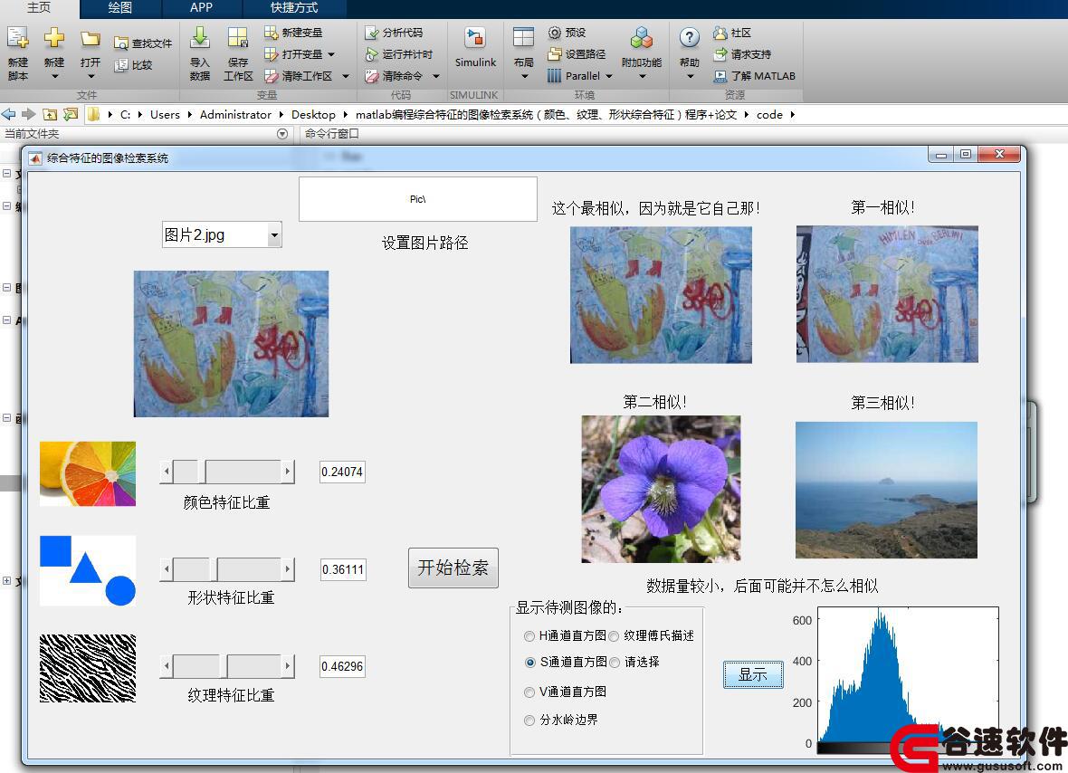Select H通道直方图 radio button
Viewport: 1068px width, 773px height.
click(x=529, y=636)
